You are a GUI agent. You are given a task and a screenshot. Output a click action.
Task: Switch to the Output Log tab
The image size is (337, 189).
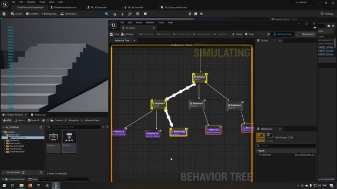coord(38,115)
